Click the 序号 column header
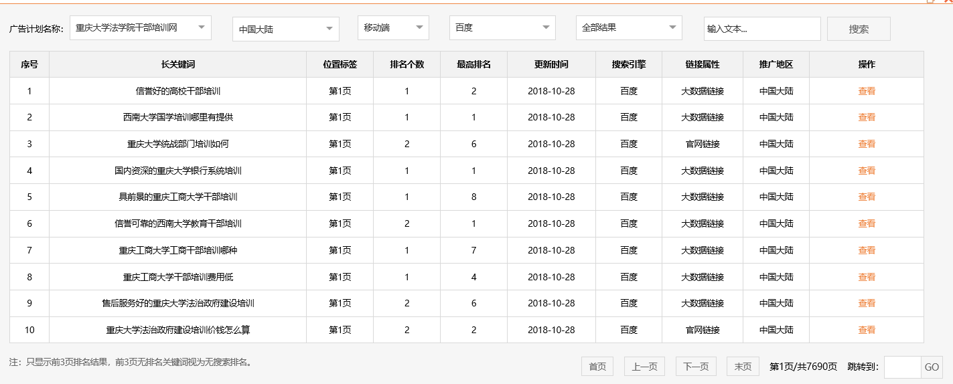This screenshot has height=384, width=953. (x=29, y=64)
